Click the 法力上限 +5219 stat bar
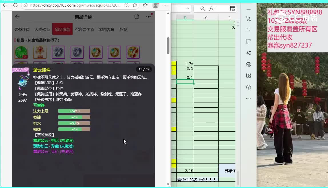This screenshot has height=188, width=328. coord(74,111)
